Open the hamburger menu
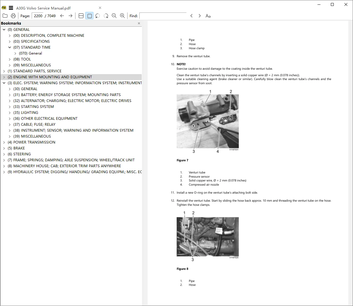Screen dimensions: 353x306 click(11, 8)
